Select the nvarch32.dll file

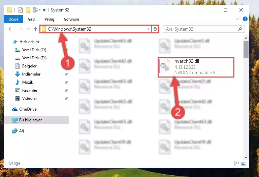196,67
